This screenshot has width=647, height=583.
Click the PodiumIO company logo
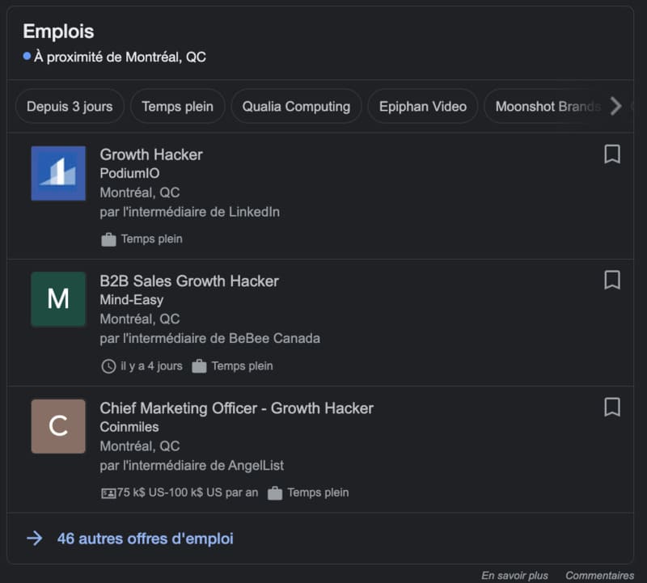[x=58, y=173]
